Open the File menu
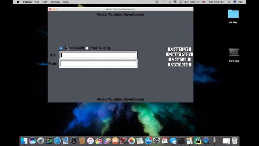Image resolution: width=259 pixels, height=146 pixels. coord(37,2)
